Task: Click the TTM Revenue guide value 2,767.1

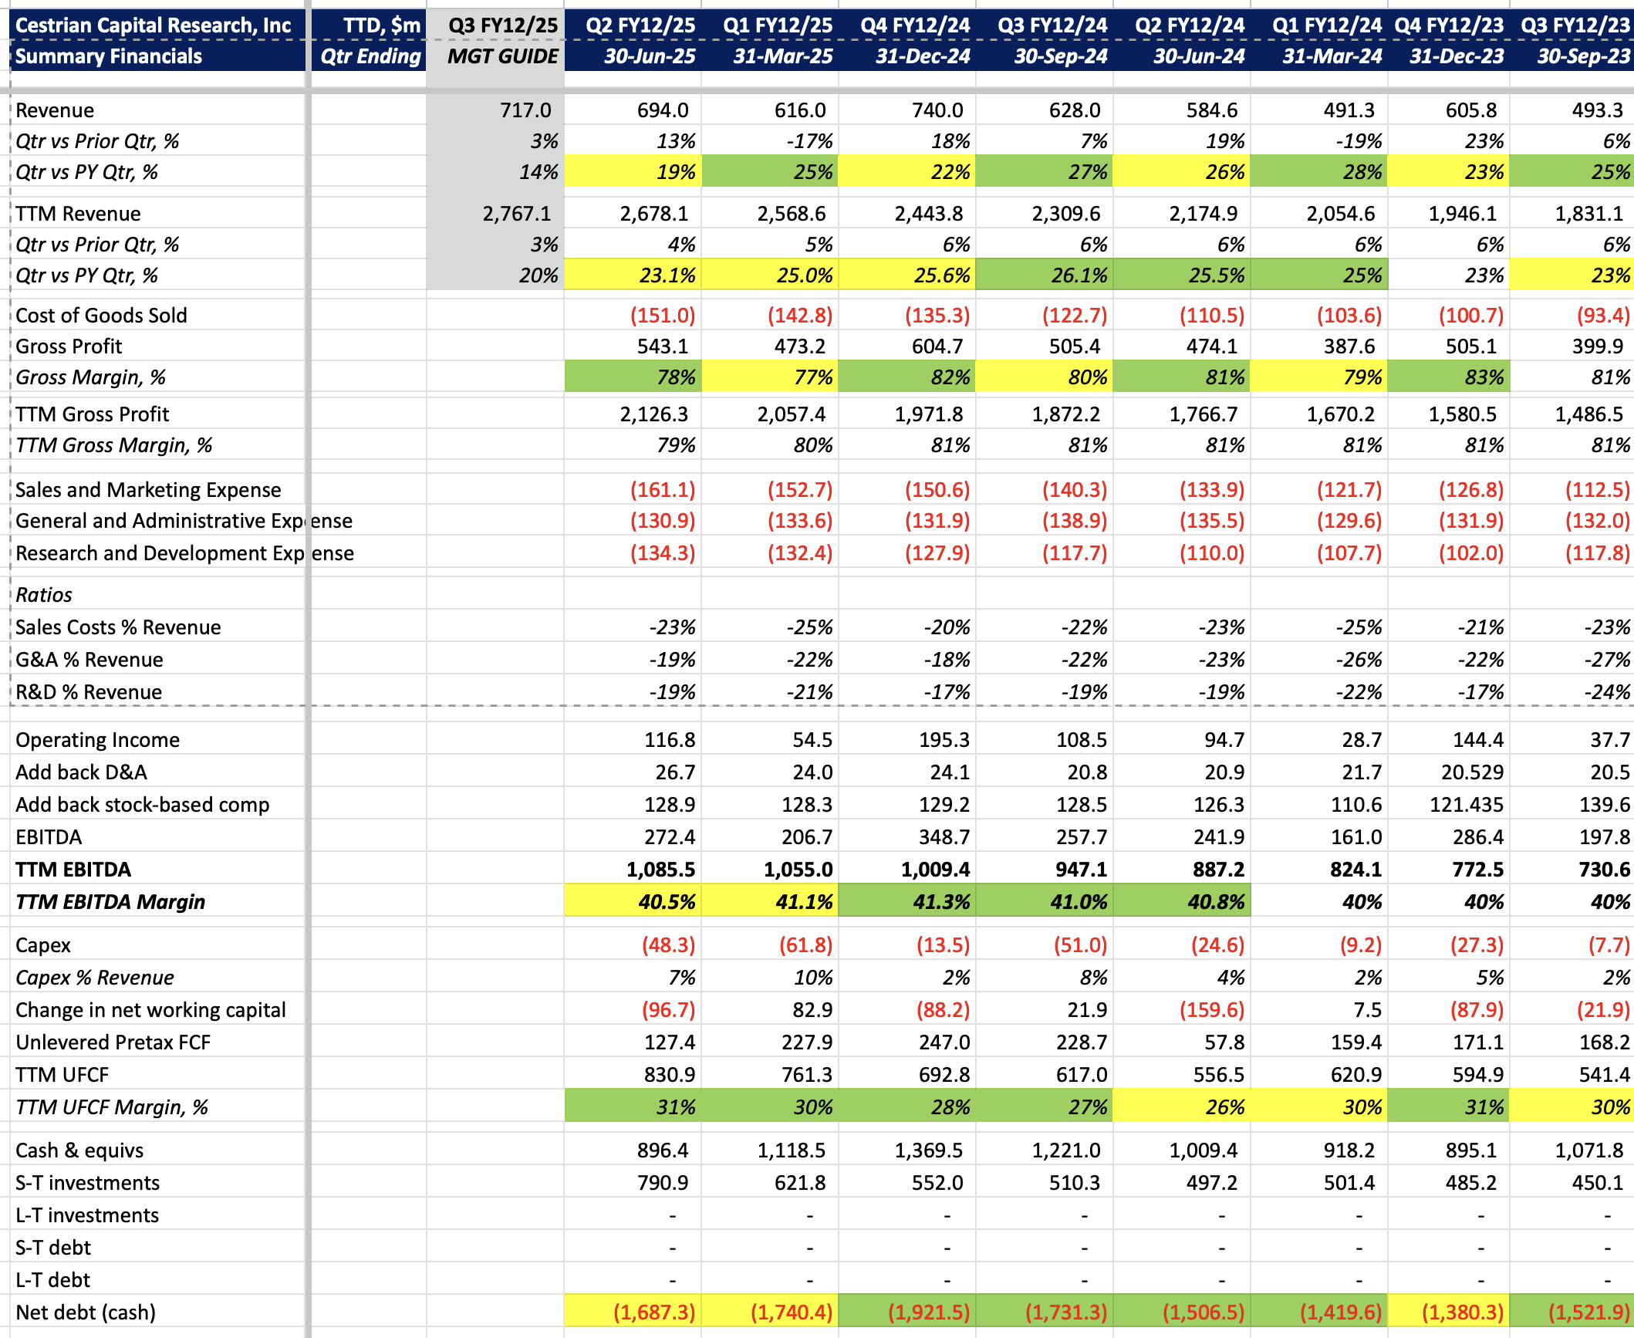Action: coord(516,214)
